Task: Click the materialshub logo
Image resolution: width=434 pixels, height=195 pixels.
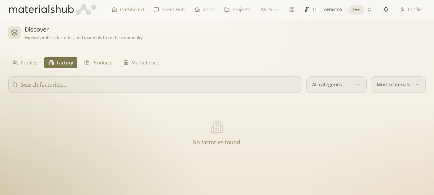Action: click(52, 10)
